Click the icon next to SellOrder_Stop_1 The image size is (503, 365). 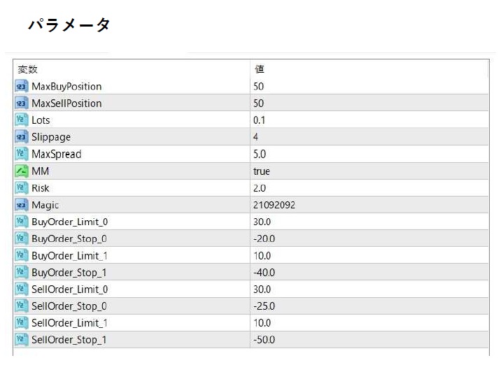pyautogui.click(x=21, y=340)
